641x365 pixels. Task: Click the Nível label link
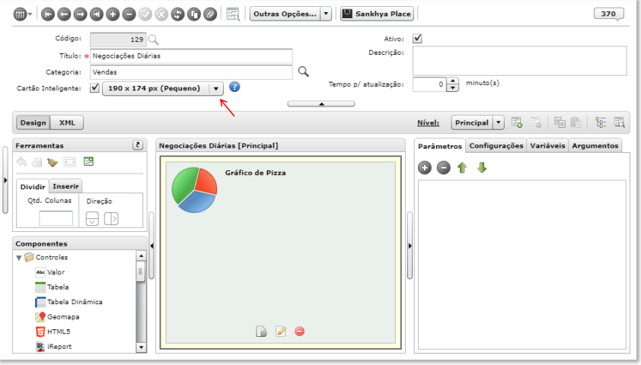point(428,122)
